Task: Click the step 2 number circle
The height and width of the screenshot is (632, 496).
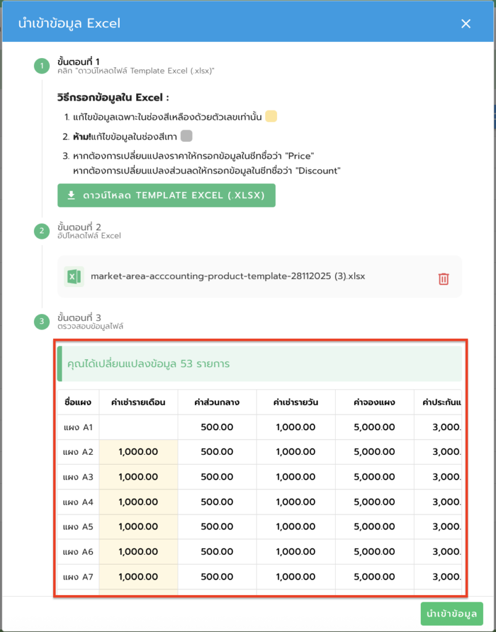Action: (41, 231)
